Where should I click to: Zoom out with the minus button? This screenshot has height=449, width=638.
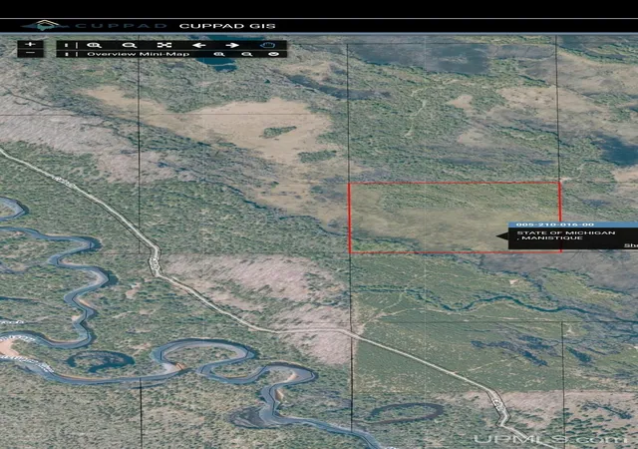coord(31,53)
